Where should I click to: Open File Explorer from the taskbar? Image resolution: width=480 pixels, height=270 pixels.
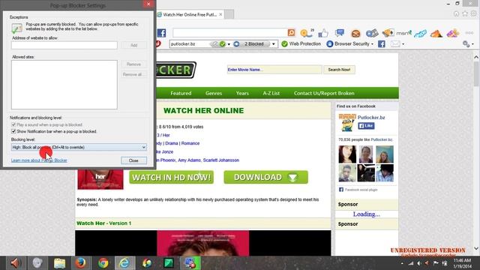coord(59,263)
